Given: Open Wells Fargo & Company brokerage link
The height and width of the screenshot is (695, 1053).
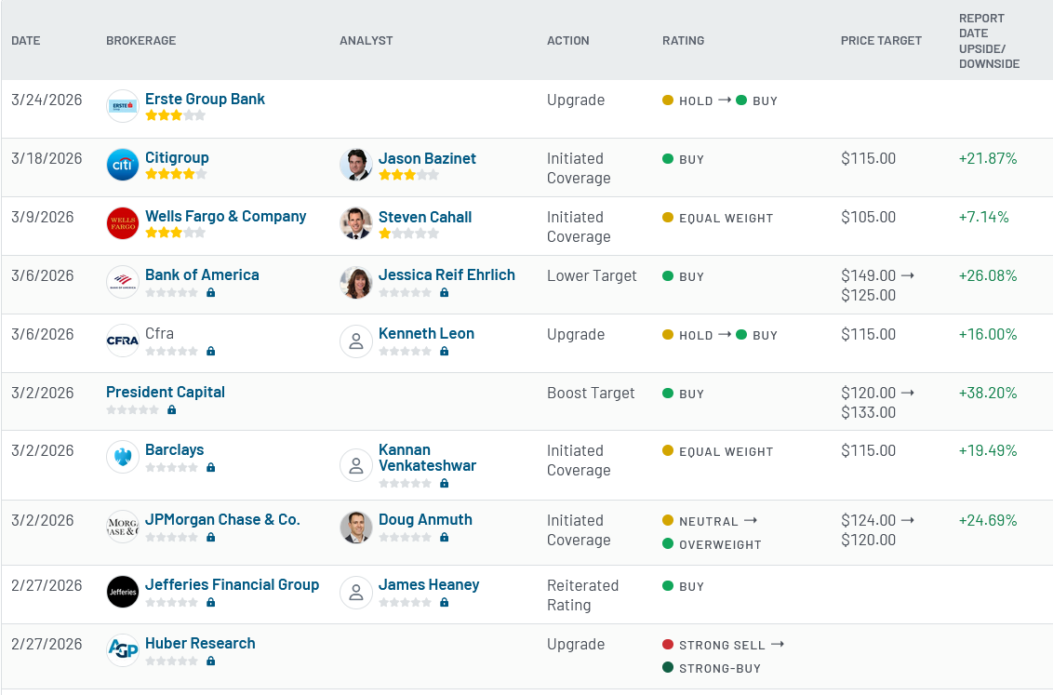Looking at the screenshot, I should point(226,216).
